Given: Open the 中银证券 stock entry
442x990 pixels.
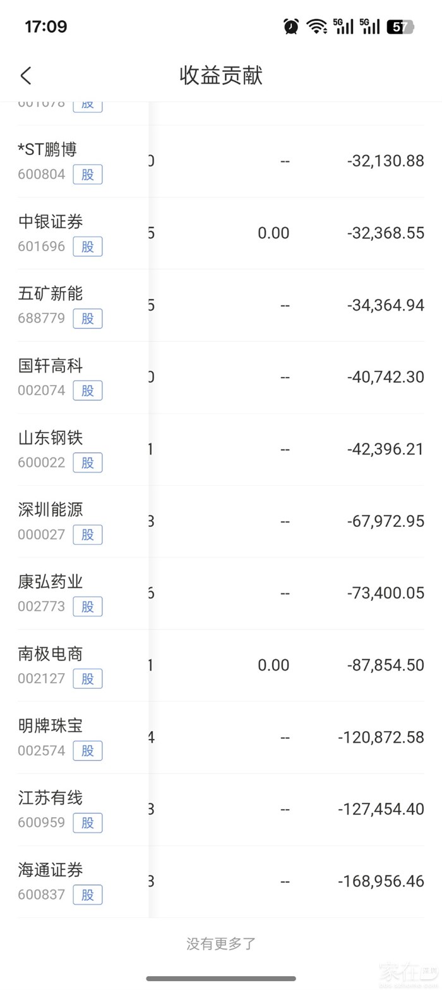Looking at the screenshot, I should tap(51, 222).
